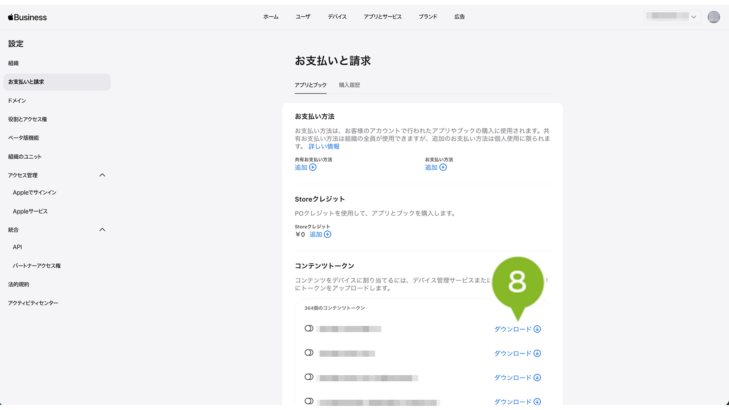Click 追加 under individual お支払い方法
The image size is (729, 410).
431,167
